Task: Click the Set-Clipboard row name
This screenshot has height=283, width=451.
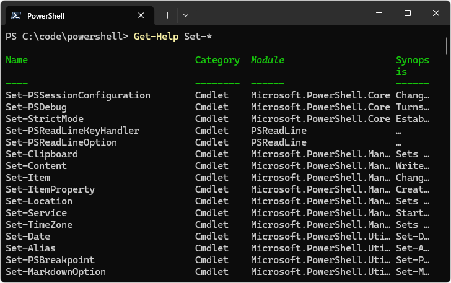Action: (42, 154)
